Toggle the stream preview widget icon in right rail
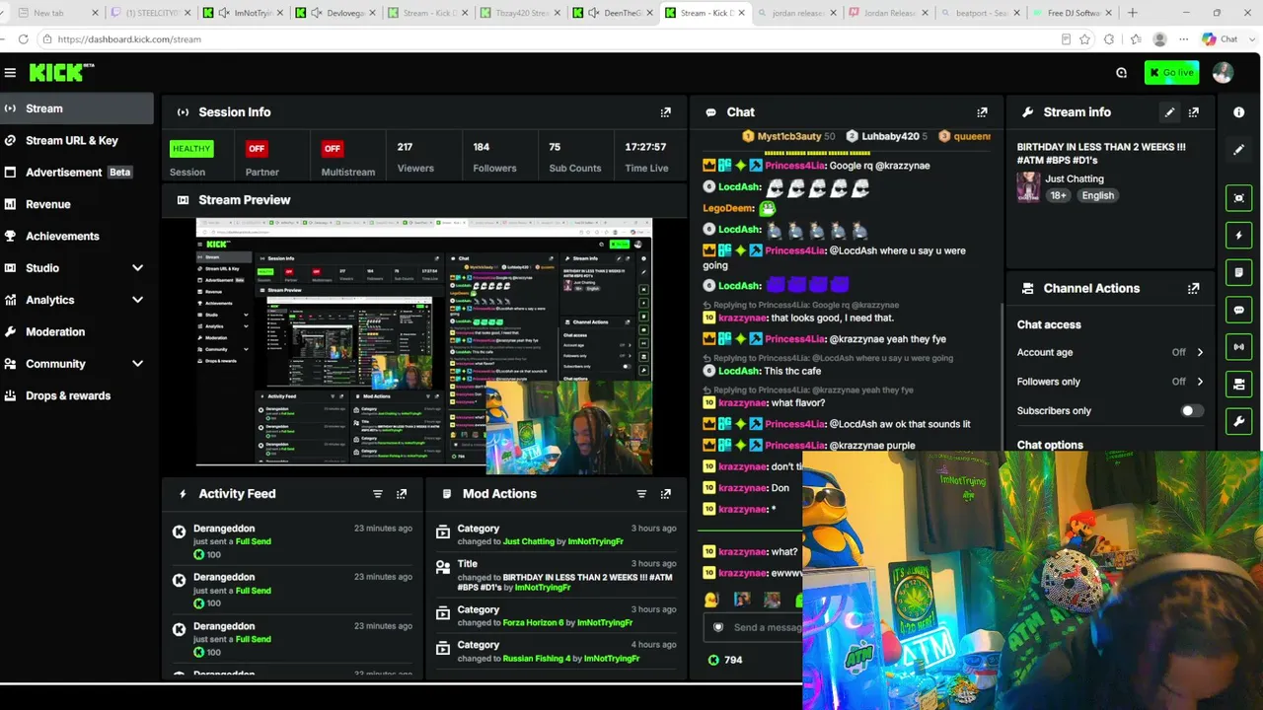The width and height of the screenshot is (1263, 710). pos(1239,198)
